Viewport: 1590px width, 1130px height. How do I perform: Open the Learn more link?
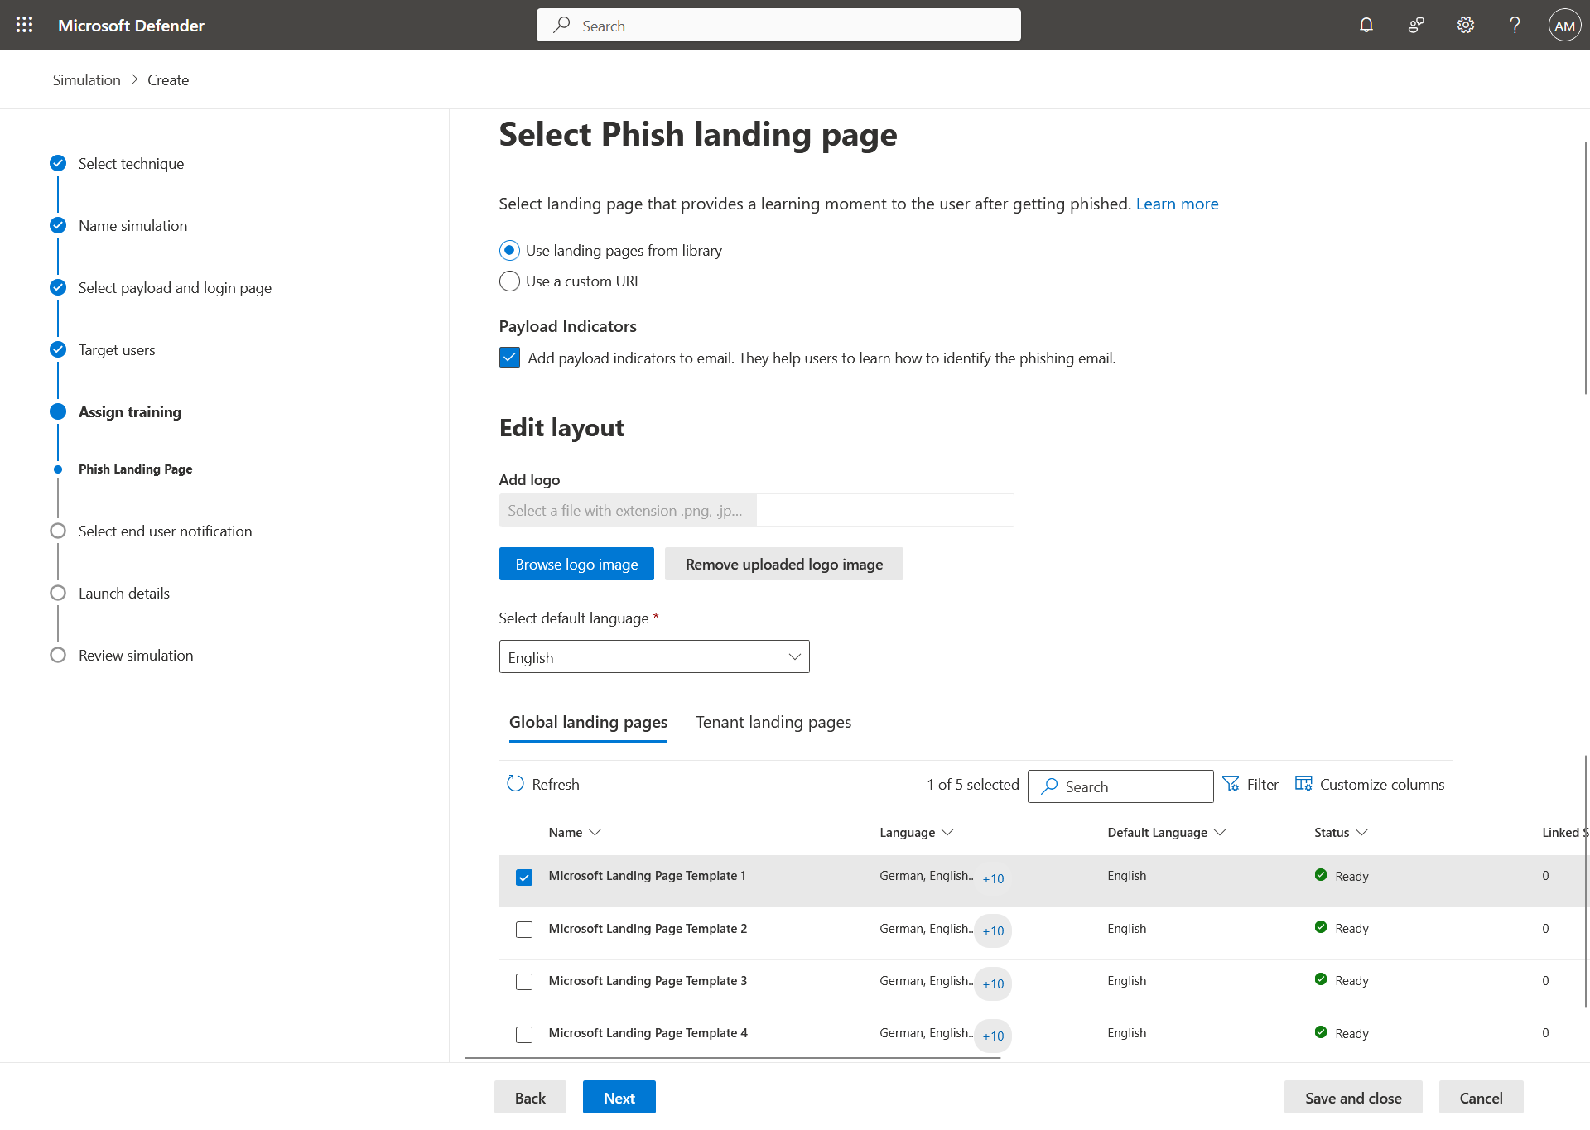[x=1177, y=204]
